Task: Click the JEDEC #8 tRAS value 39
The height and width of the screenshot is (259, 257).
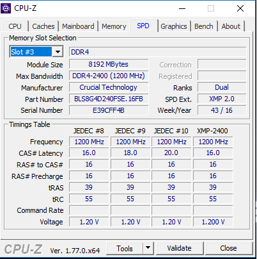Action: [89, 187]
